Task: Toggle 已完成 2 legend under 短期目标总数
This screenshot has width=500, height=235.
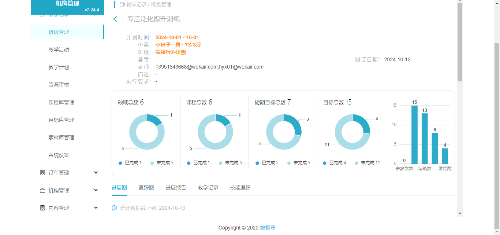Action: [267, 163]
